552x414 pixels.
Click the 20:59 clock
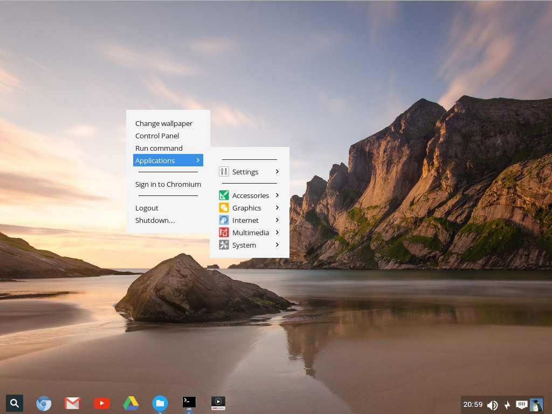coord(473,404)
